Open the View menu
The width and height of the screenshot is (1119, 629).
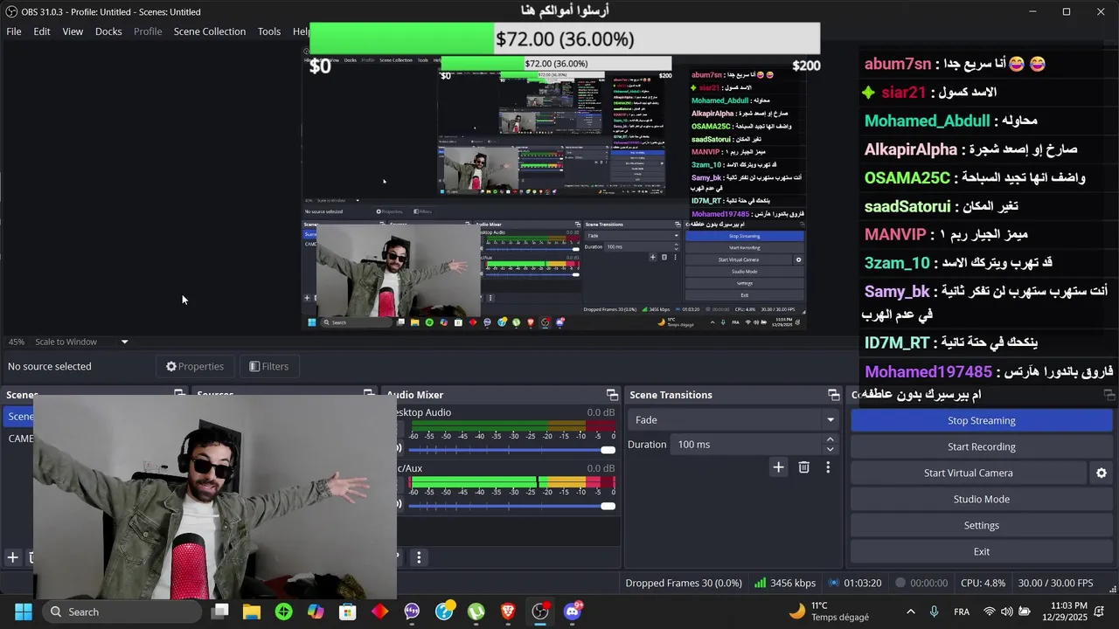(73, 31)
